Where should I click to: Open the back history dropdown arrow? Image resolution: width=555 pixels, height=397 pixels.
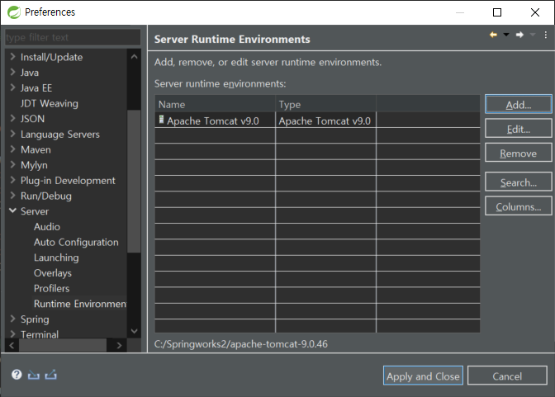coord(506,35)
